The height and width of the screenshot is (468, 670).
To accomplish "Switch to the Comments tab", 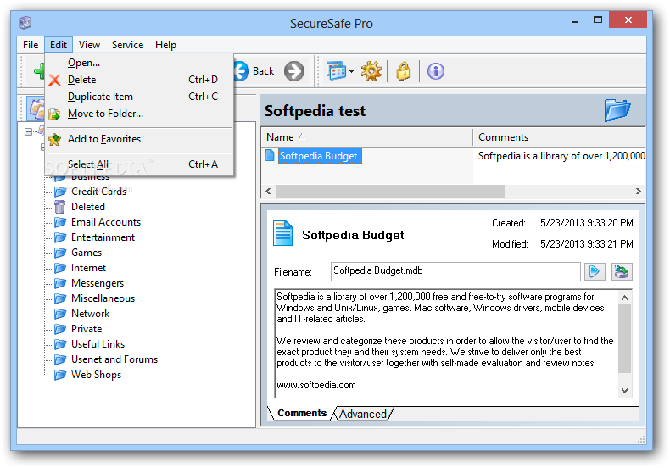I will 302,414.
